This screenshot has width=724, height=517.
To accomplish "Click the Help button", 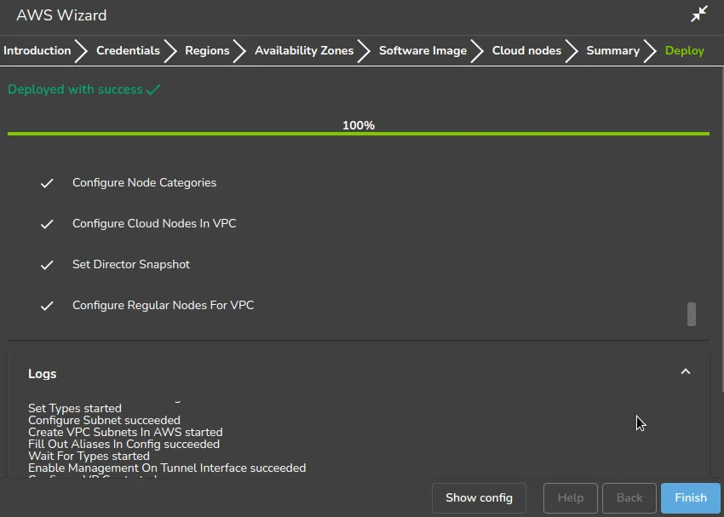I will tap(570, 497).
